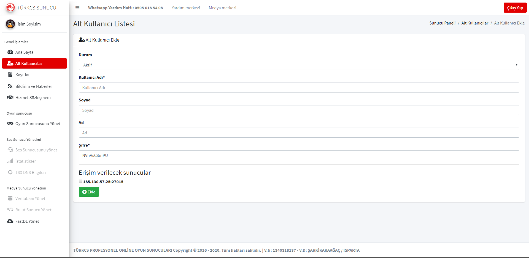The image size is (529, 258).
Task: Enable server 185.130.57.25:27015 access checkbox
Action: 80,181
